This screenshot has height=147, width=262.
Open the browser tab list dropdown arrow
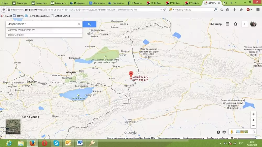click(235, 3)
